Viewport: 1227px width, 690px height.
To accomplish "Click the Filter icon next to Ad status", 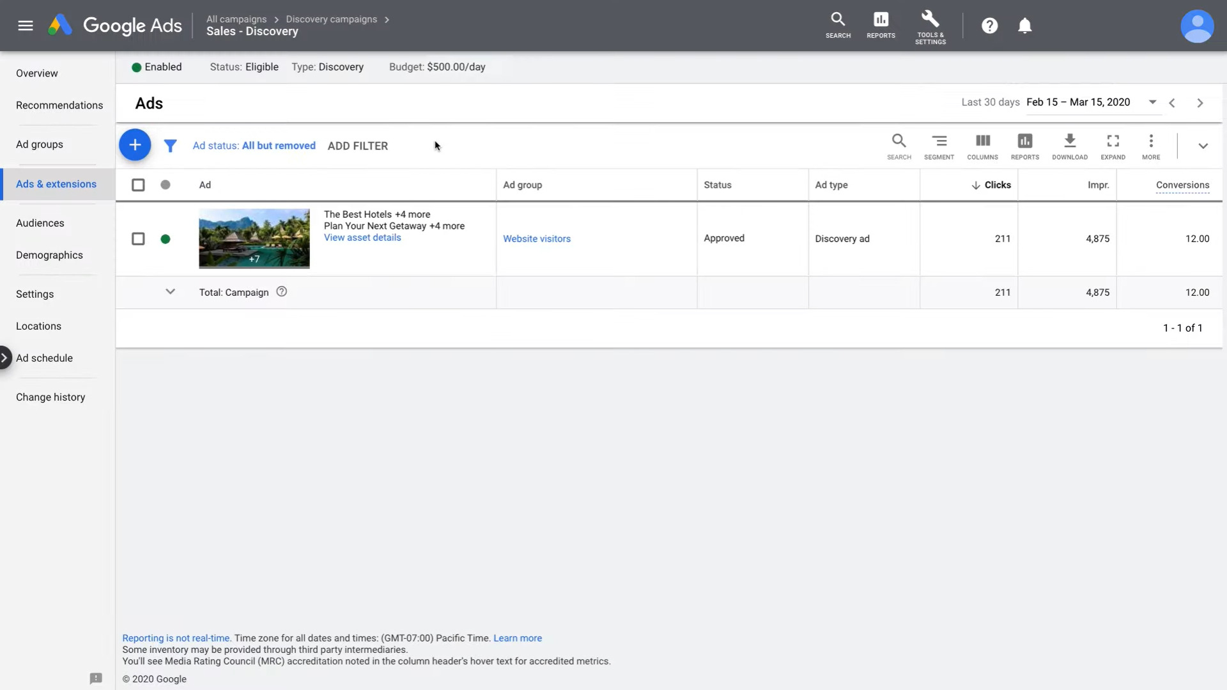I will [170, 145].
